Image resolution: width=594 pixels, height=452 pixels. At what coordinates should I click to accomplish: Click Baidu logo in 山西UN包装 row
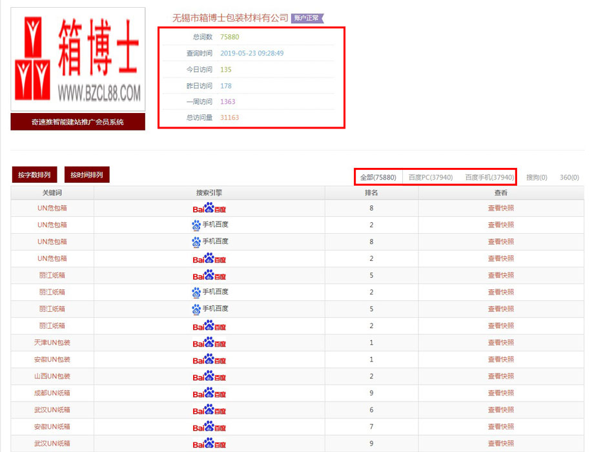209,376
